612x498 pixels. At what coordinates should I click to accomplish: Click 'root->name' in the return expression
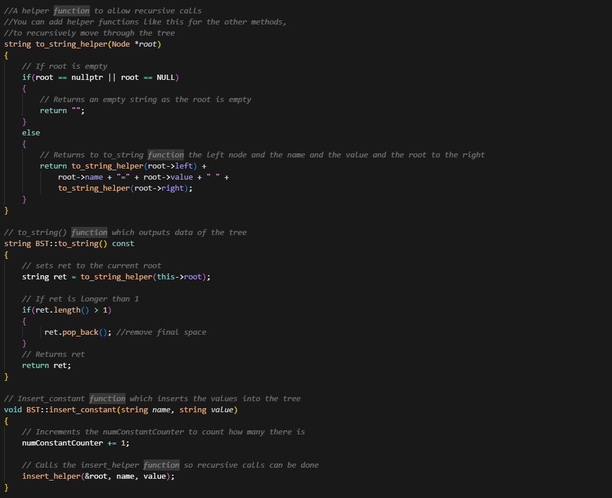click(80, 177)
